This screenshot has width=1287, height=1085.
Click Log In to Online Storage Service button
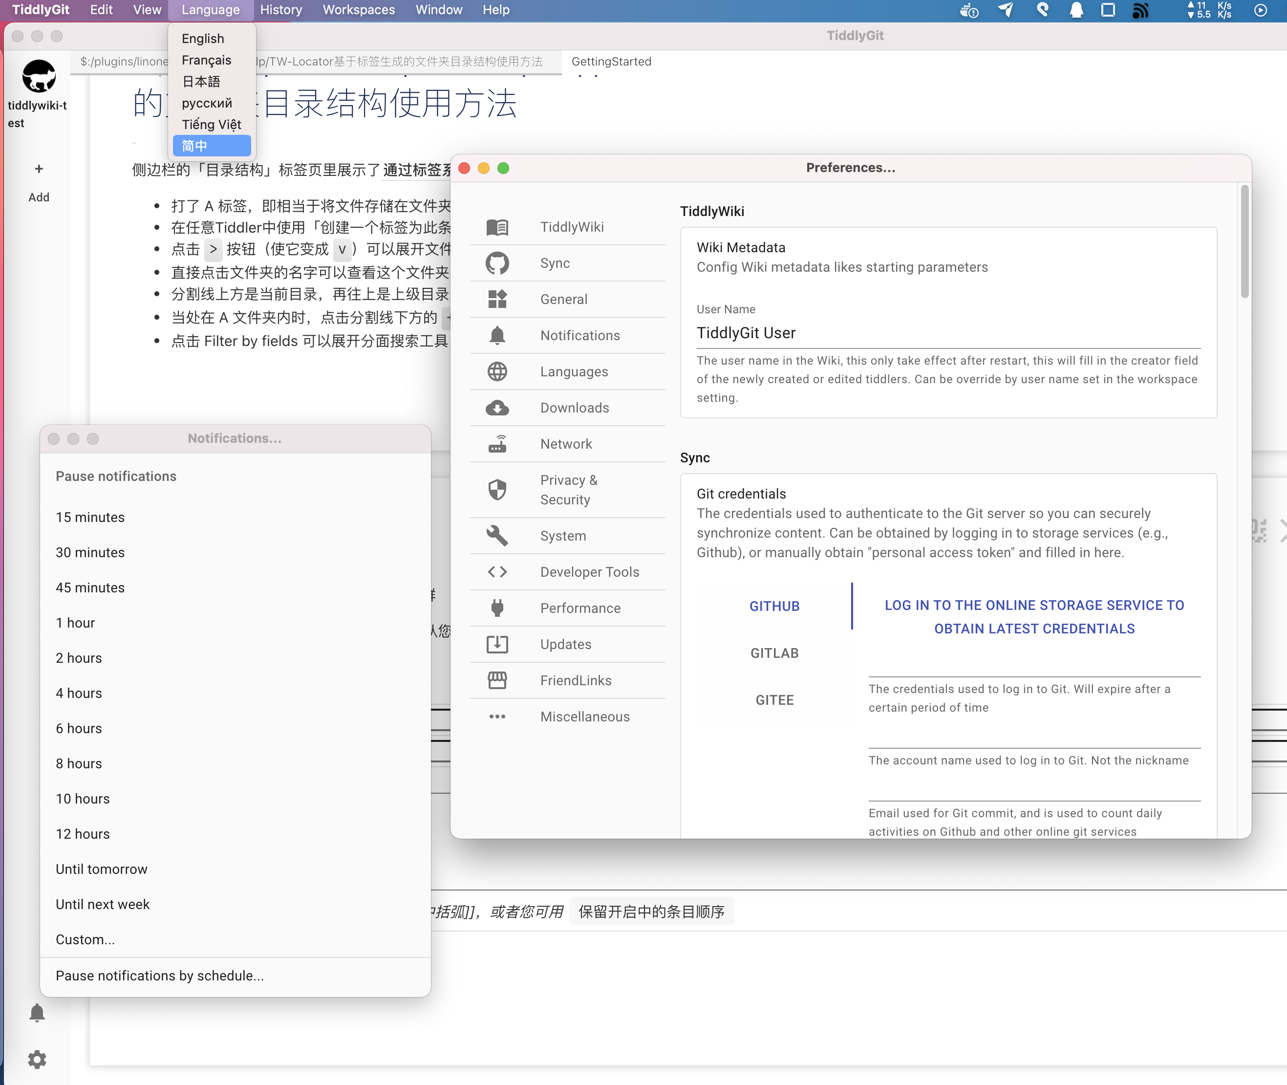point(1032,615)
